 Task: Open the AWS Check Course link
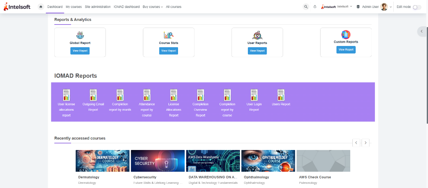[x=315, y=177]
